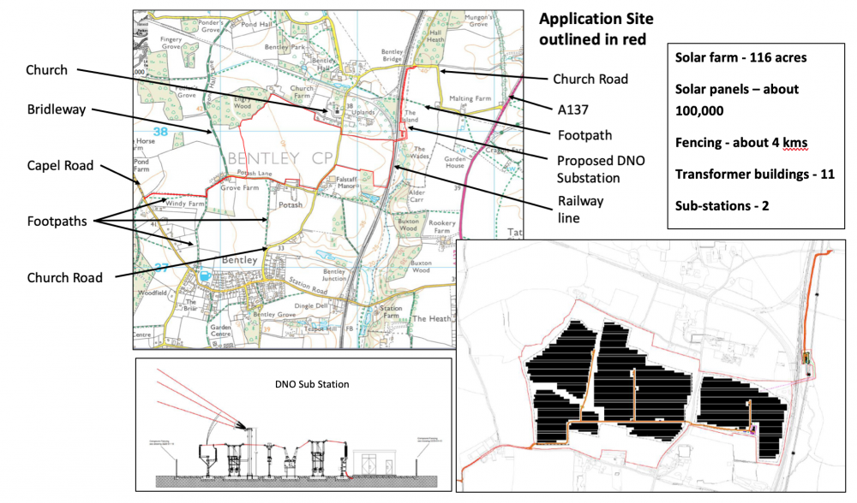Select the 'Capel Road' annotation label

tap(60, 165)
